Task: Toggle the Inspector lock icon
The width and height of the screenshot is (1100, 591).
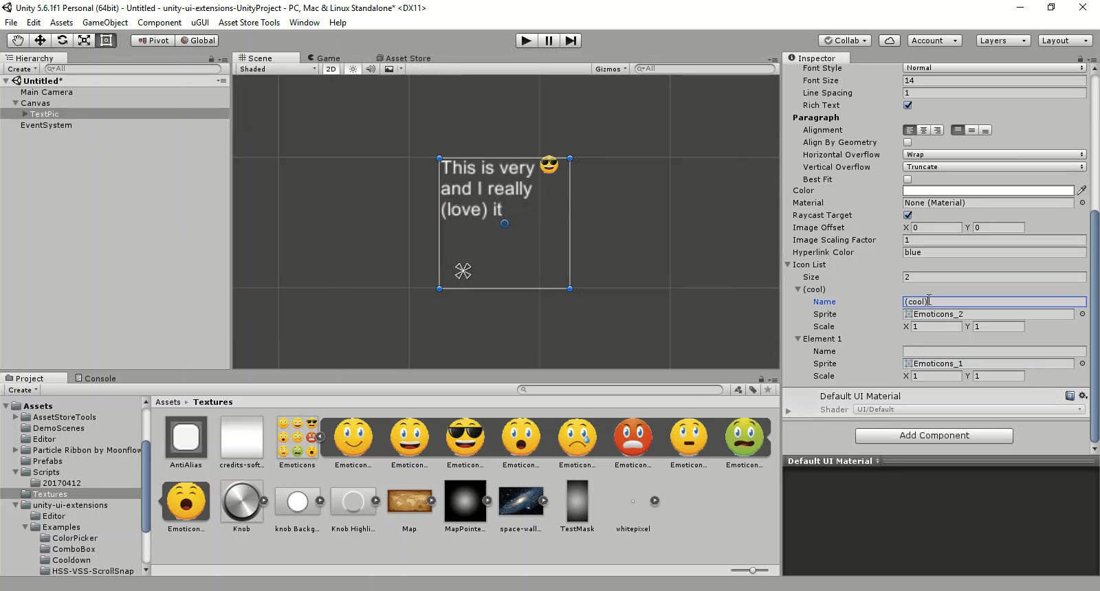Action: [1080, 59]
